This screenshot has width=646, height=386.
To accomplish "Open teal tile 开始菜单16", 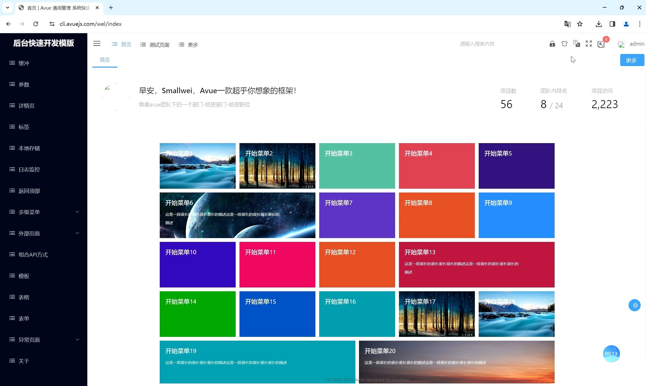I will coord(357,314).
